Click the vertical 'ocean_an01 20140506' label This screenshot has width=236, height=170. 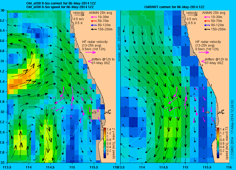[x=119, y=44]
